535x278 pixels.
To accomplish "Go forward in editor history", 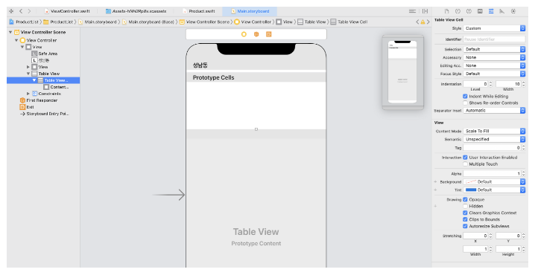I will coord(29,11).
